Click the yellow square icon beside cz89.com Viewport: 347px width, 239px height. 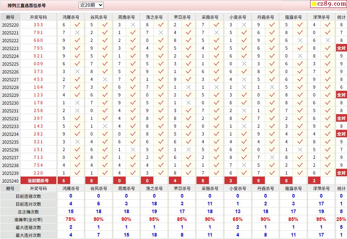click(314, 4)
